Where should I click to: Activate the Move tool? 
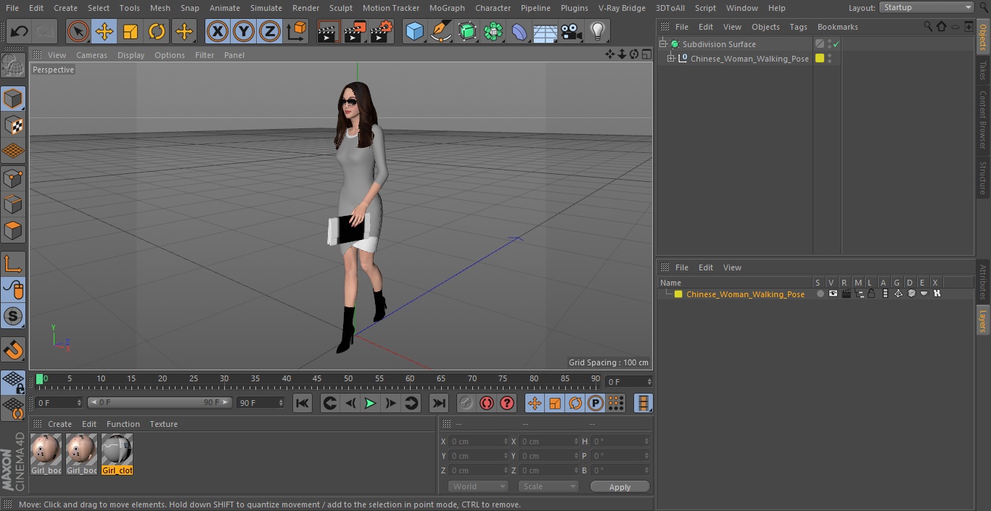pyautogui.click(x=104, y=32)
